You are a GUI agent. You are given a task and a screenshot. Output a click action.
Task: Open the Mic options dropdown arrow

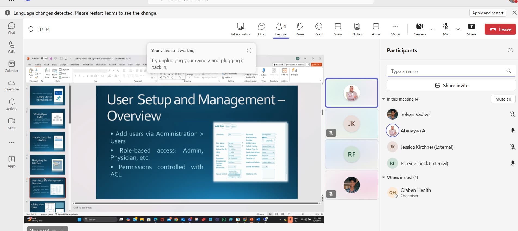[x=458, y=29]
